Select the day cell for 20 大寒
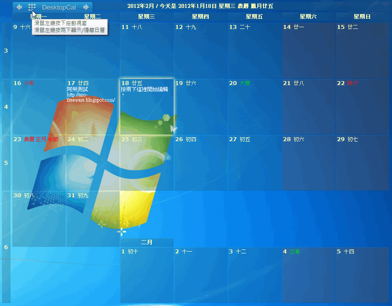This screenshot has height=306, width=392. [255, 107]
